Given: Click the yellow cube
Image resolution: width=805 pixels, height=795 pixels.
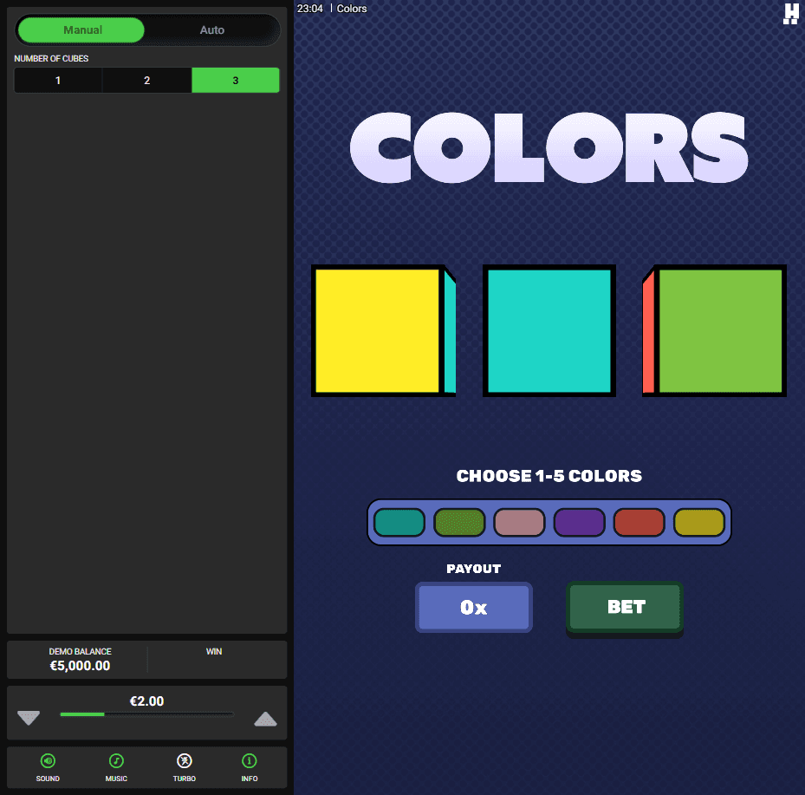Looking at the screenshot, I should point(383,330).
